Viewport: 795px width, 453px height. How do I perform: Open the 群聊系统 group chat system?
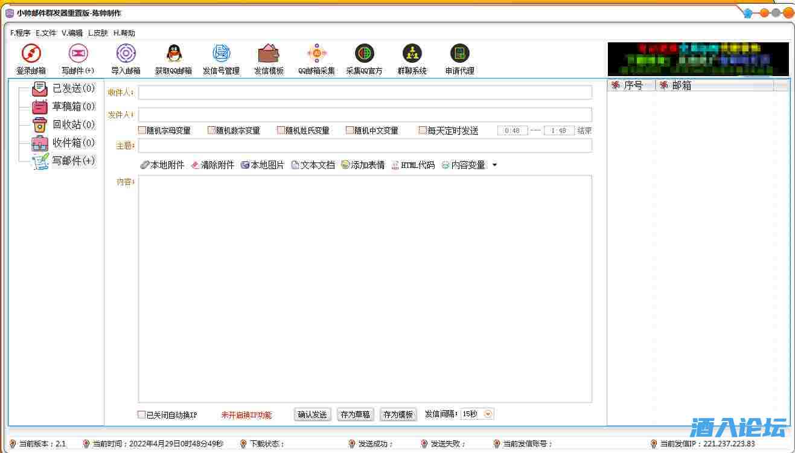pyautogui.click(x=412, y=58)
